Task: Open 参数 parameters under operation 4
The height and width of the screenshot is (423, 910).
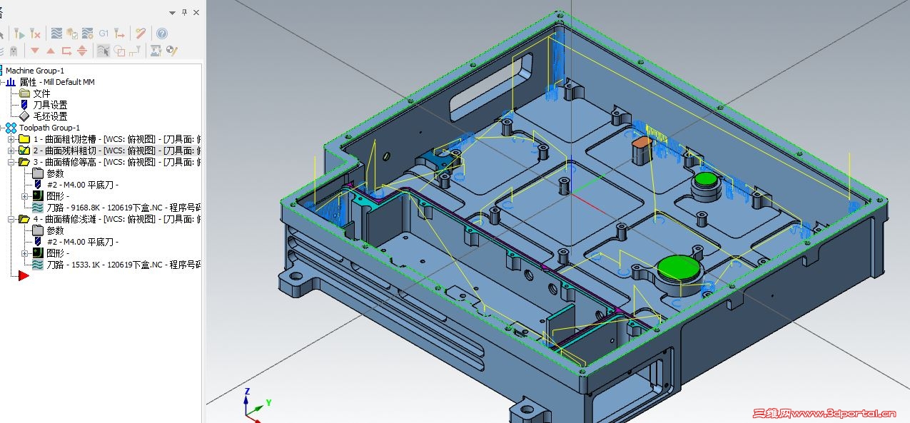Action: coord(55,230)
